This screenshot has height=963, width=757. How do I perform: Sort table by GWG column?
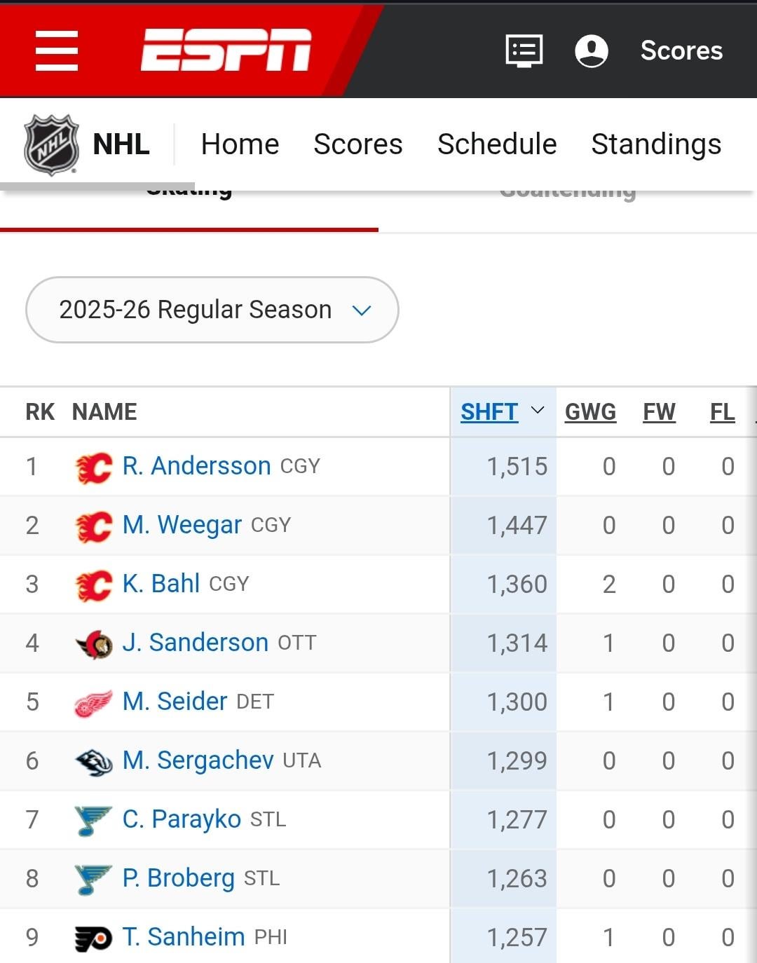coord(590,412)
